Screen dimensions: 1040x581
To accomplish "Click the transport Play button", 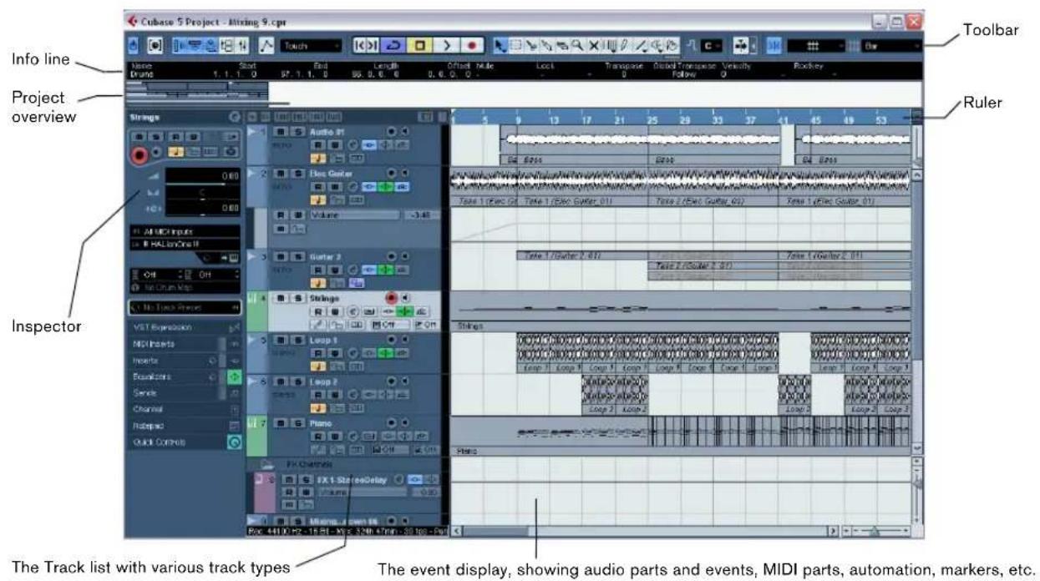I will (x=446, y=46).
